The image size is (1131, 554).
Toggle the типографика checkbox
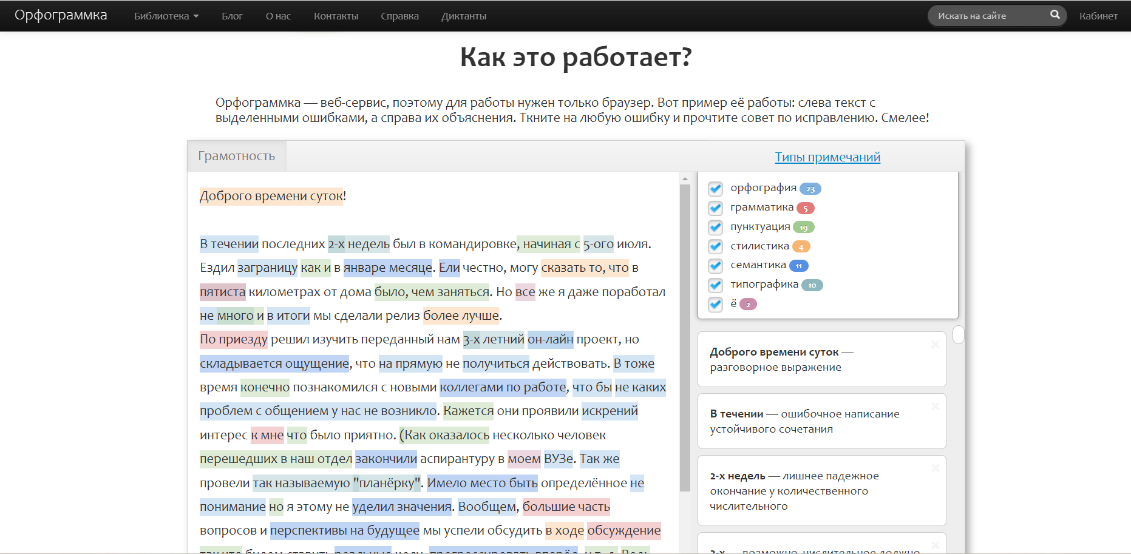click(716, 285)
